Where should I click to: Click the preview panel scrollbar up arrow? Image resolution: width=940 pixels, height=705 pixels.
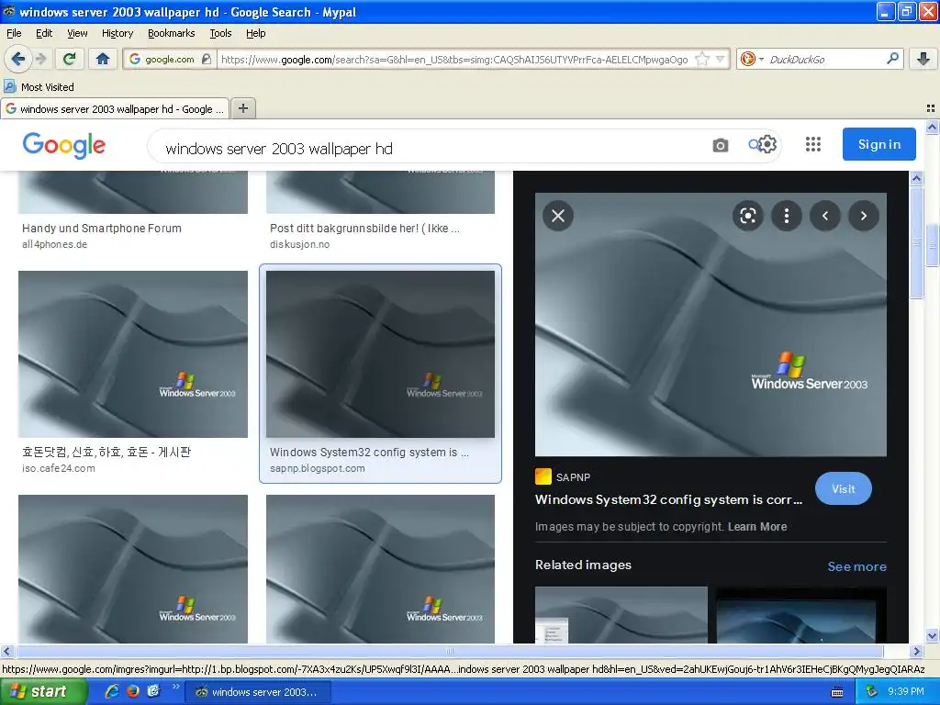tap(917, 178)
